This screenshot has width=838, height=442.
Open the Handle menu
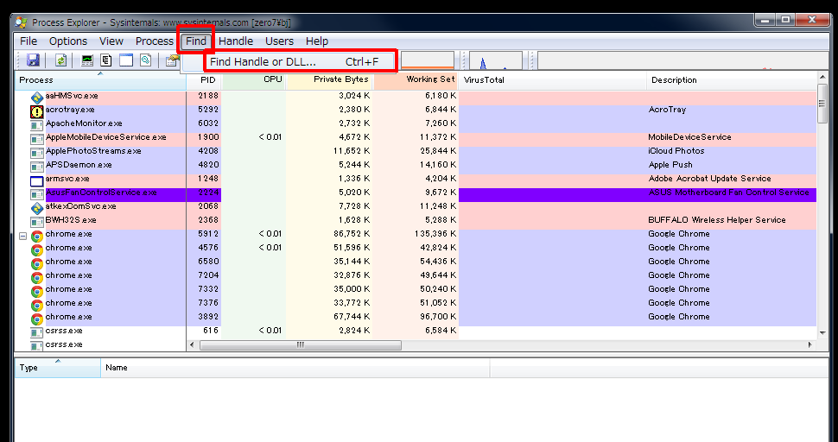coord(236,41)
